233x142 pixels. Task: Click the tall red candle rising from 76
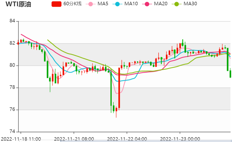119,88
